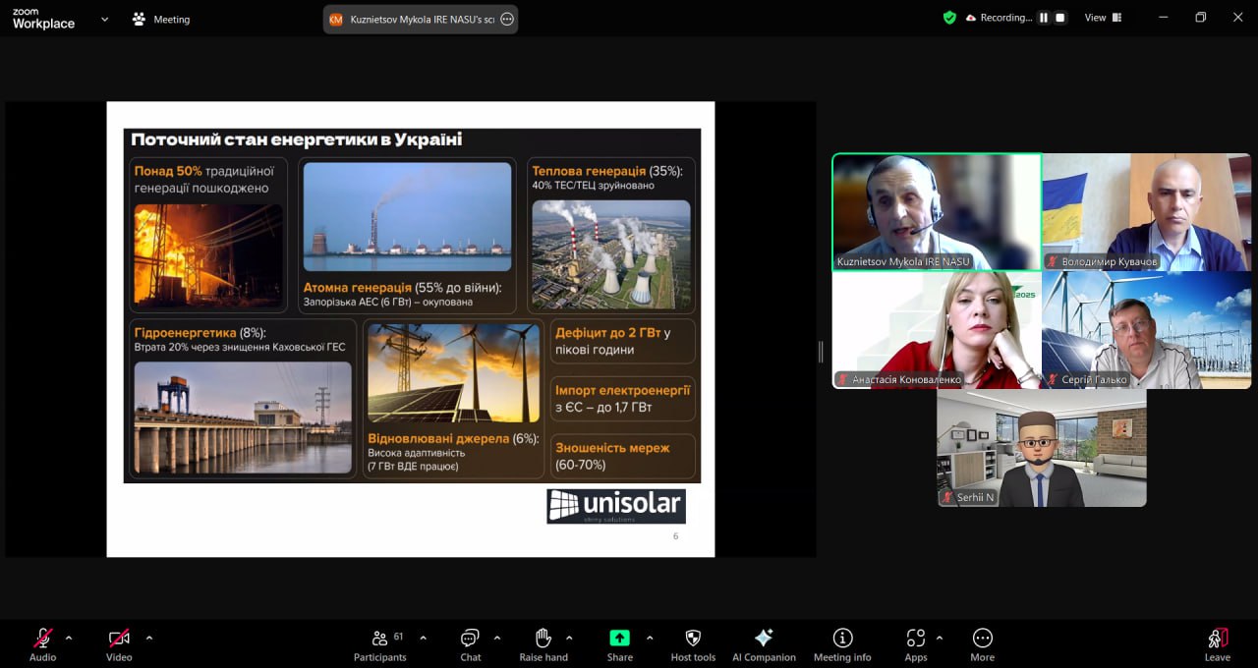Click the Raise hand icon
1258x668 pixels.
pyautogui.click(x=543, y=643)
